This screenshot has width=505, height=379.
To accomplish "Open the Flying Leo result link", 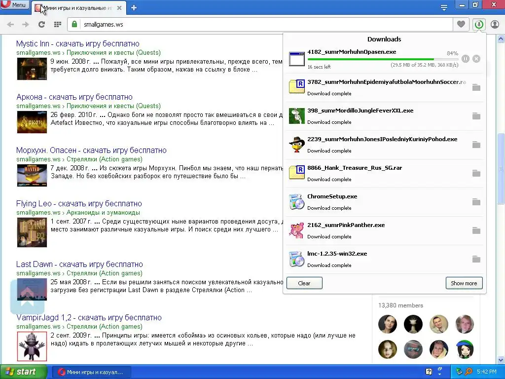I will coord(79,204).
